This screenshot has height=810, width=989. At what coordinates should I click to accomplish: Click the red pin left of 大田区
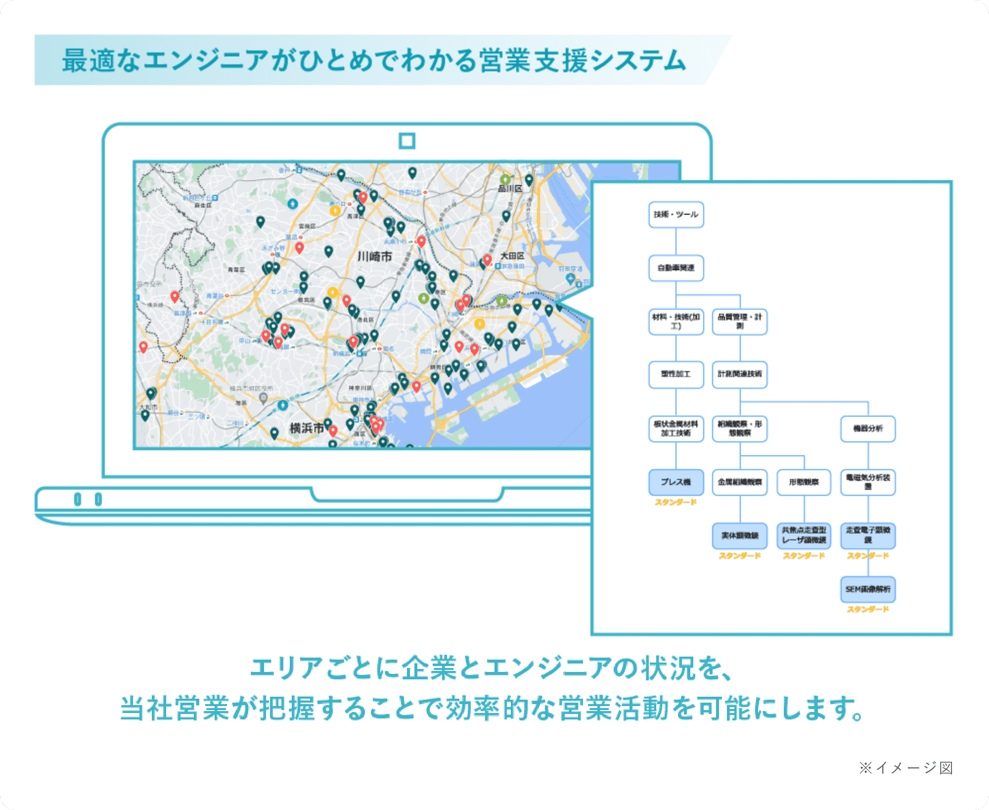click(x=487, y=260)
